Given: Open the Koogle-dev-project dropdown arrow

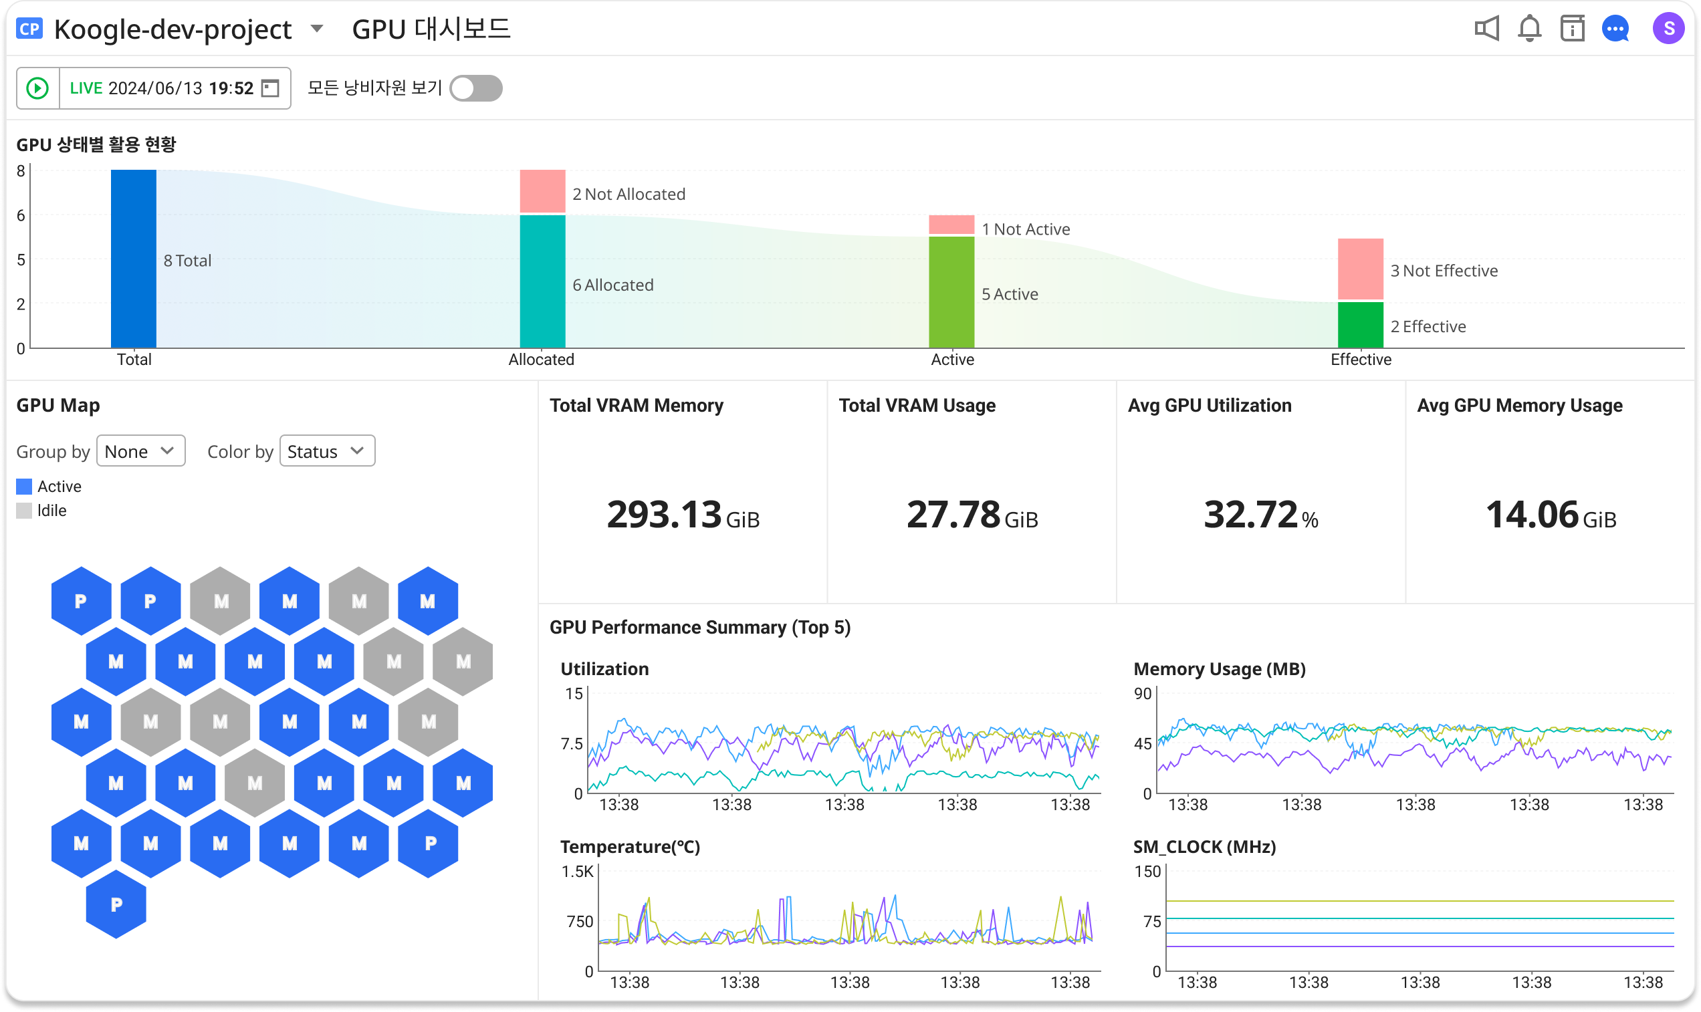Looking at the screenshot, I should click(316, 29).
